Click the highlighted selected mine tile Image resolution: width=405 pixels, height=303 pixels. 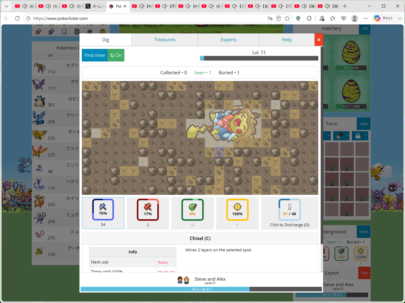click(219, 152)
